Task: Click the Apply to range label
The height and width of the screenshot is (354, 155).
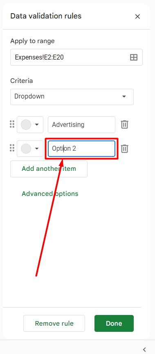Action: point(32,41)
